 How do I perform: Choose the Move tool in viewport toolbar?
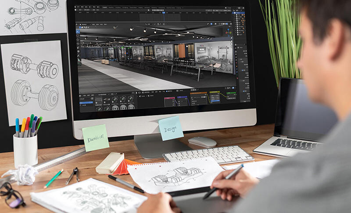[78, 39]
